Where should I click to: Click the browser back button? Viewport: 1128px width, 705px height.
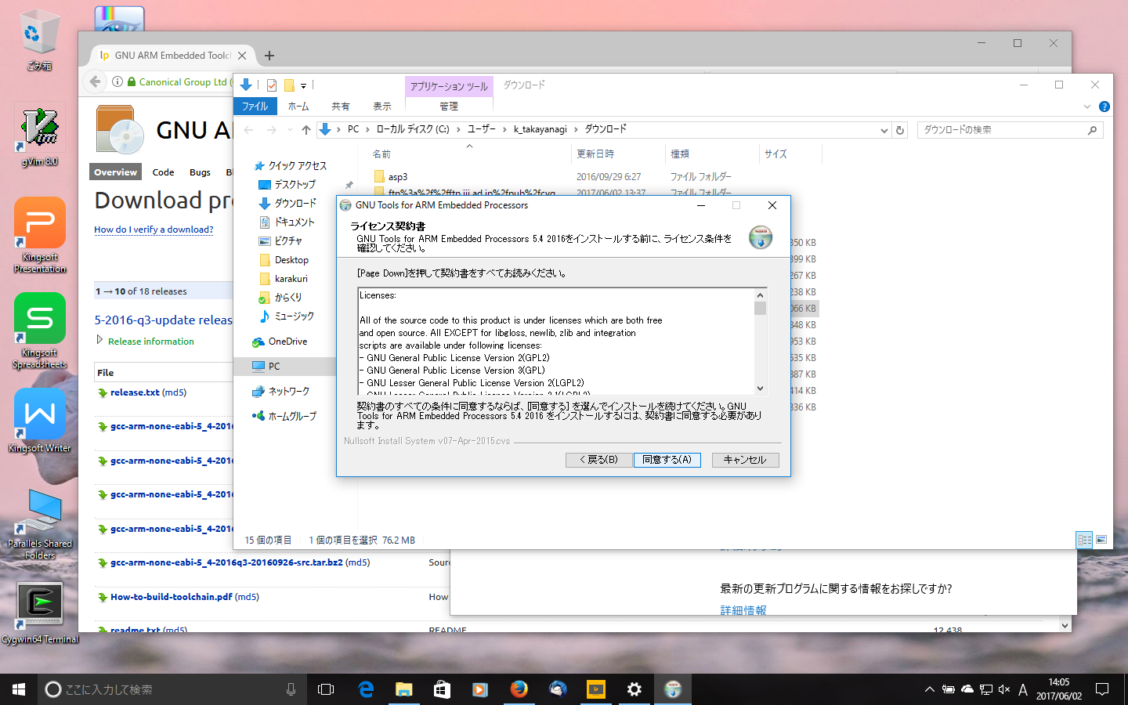tap(95, 81)
